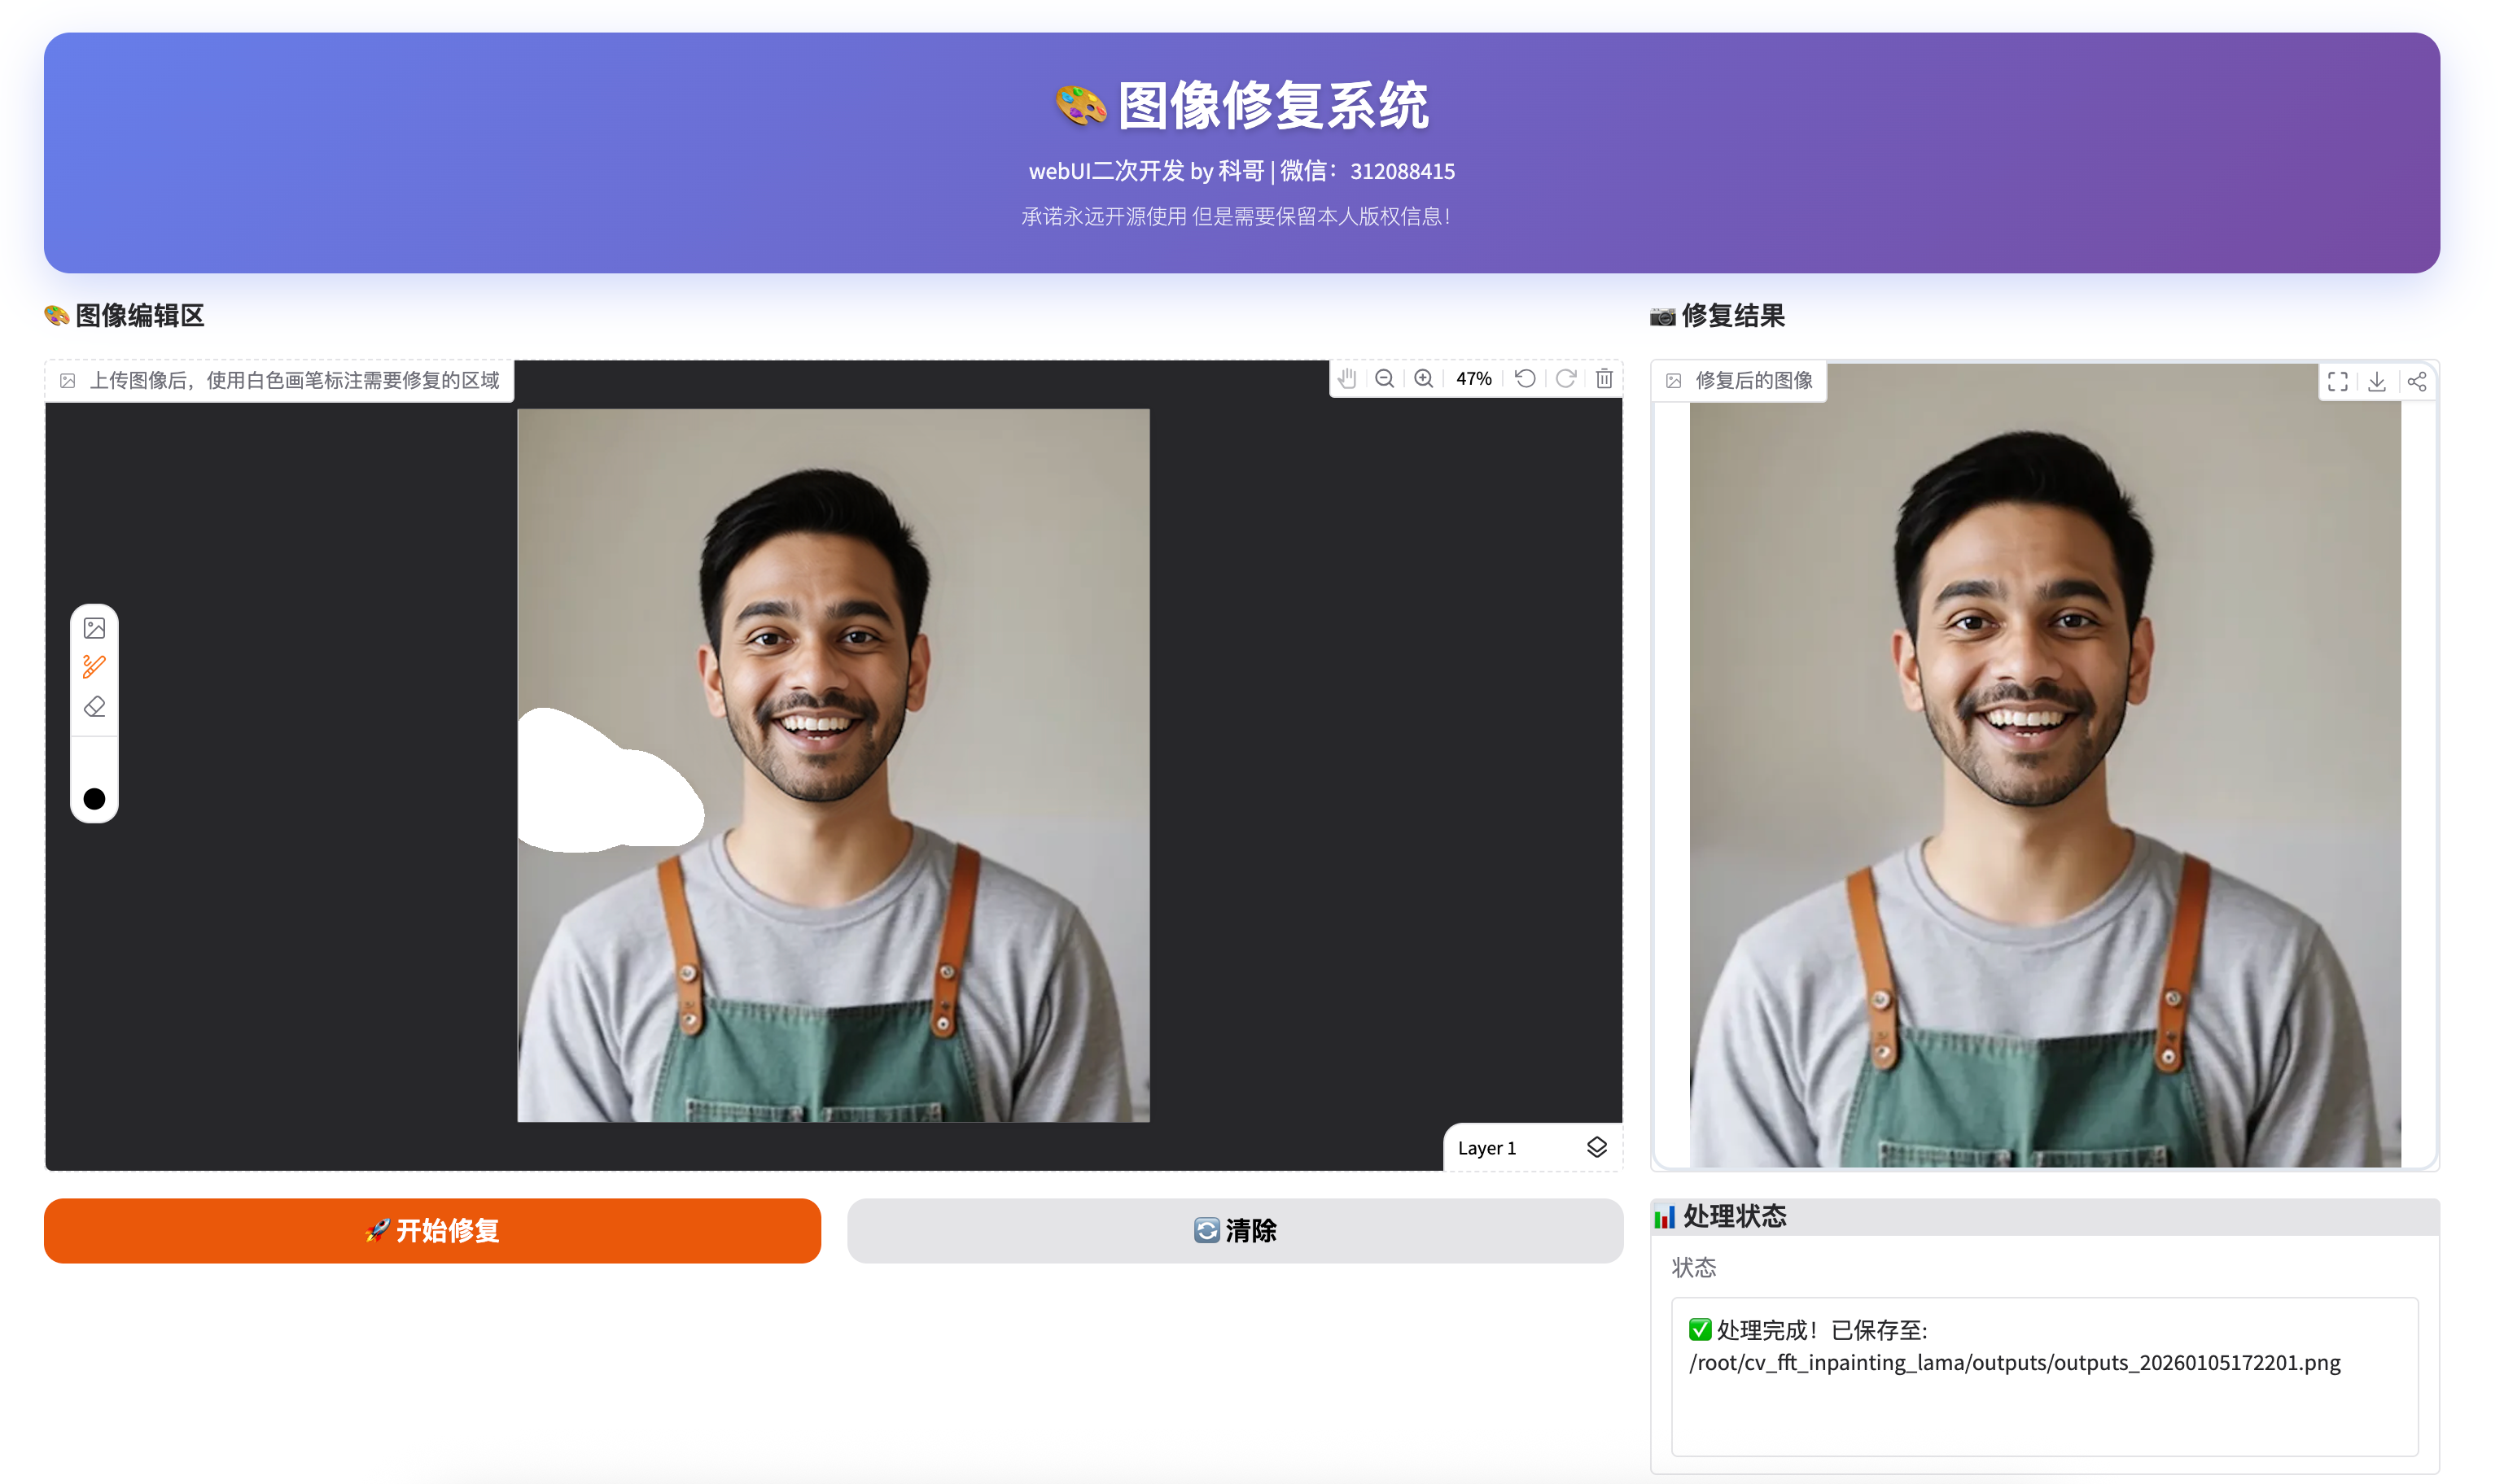The width and height of the screenshot is (2504, 1484).
Task: Delete the canvas contents with trash icon
Action: point(1604,379)
